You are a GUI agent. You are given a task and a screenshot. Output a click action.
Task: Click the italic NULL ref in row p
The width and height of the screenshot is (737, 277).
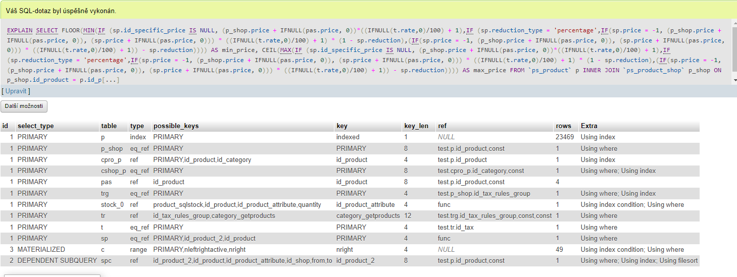tap(446, 137)
